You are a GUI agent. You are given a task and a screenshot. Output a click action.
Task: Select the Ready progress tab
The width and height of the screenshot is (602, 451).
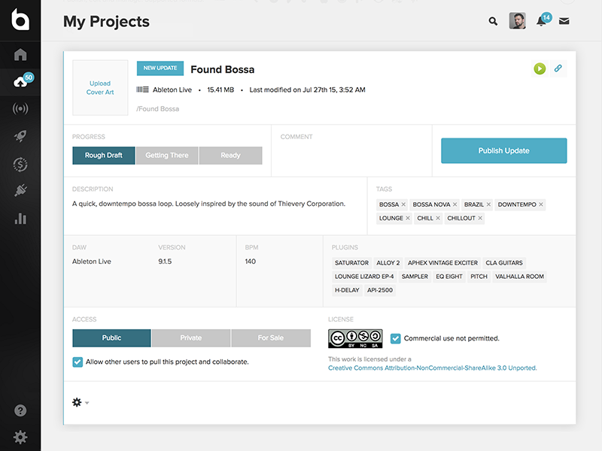pyautogui.click(x=230, y=156)
